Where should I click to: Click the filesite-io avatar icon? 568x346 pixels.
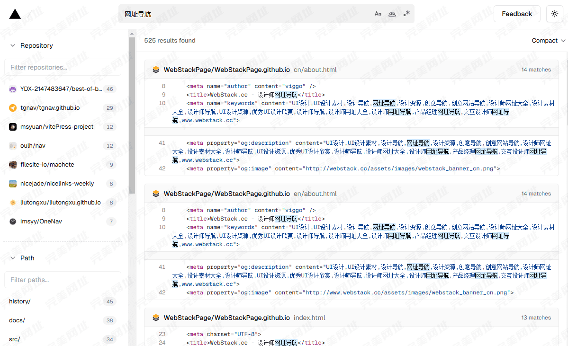[x=13, y=165]
